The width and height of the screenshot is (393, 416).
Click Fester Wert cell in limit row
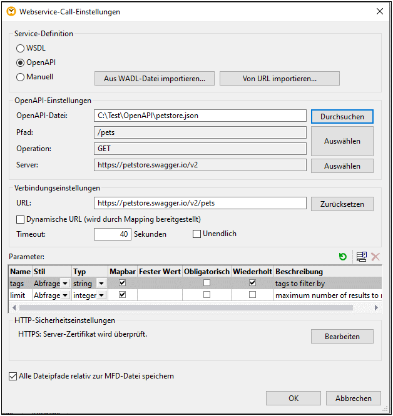point(160,295)
